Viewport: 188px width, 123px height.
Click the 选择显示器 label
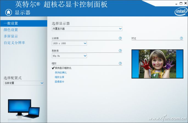[61, 24]
